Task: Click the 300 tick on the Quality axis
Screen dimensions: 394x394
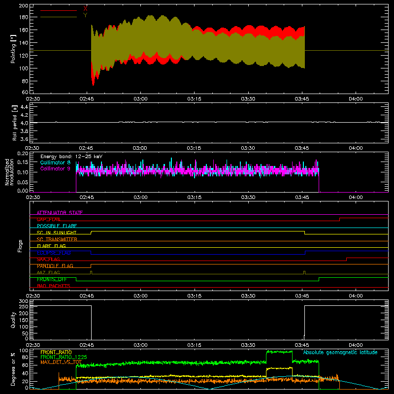Action: [24, 301]
